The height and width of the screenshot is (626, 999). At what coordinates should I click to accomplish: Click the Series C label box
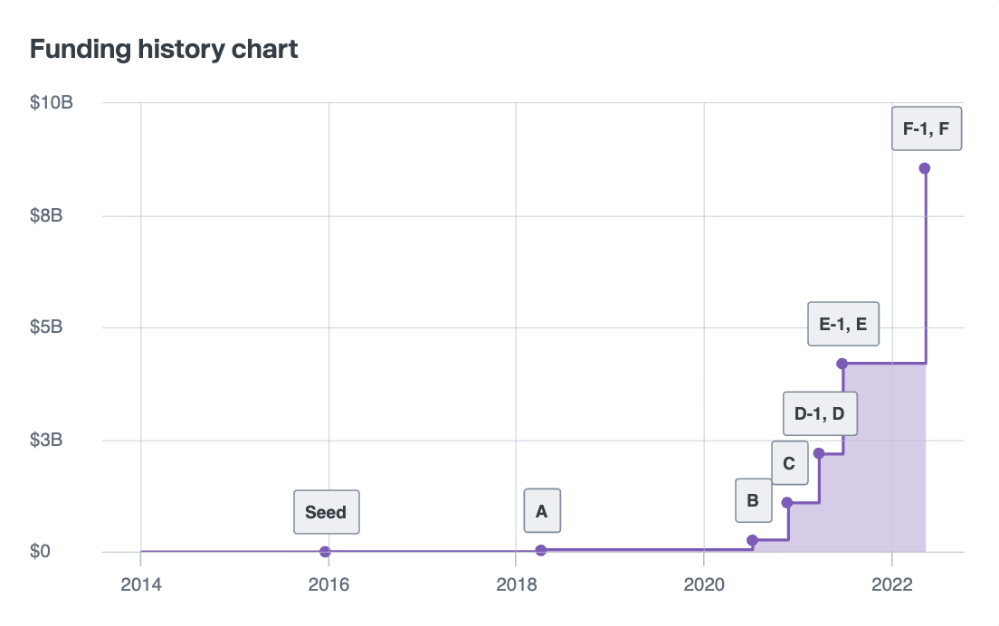tap(790, 463)
